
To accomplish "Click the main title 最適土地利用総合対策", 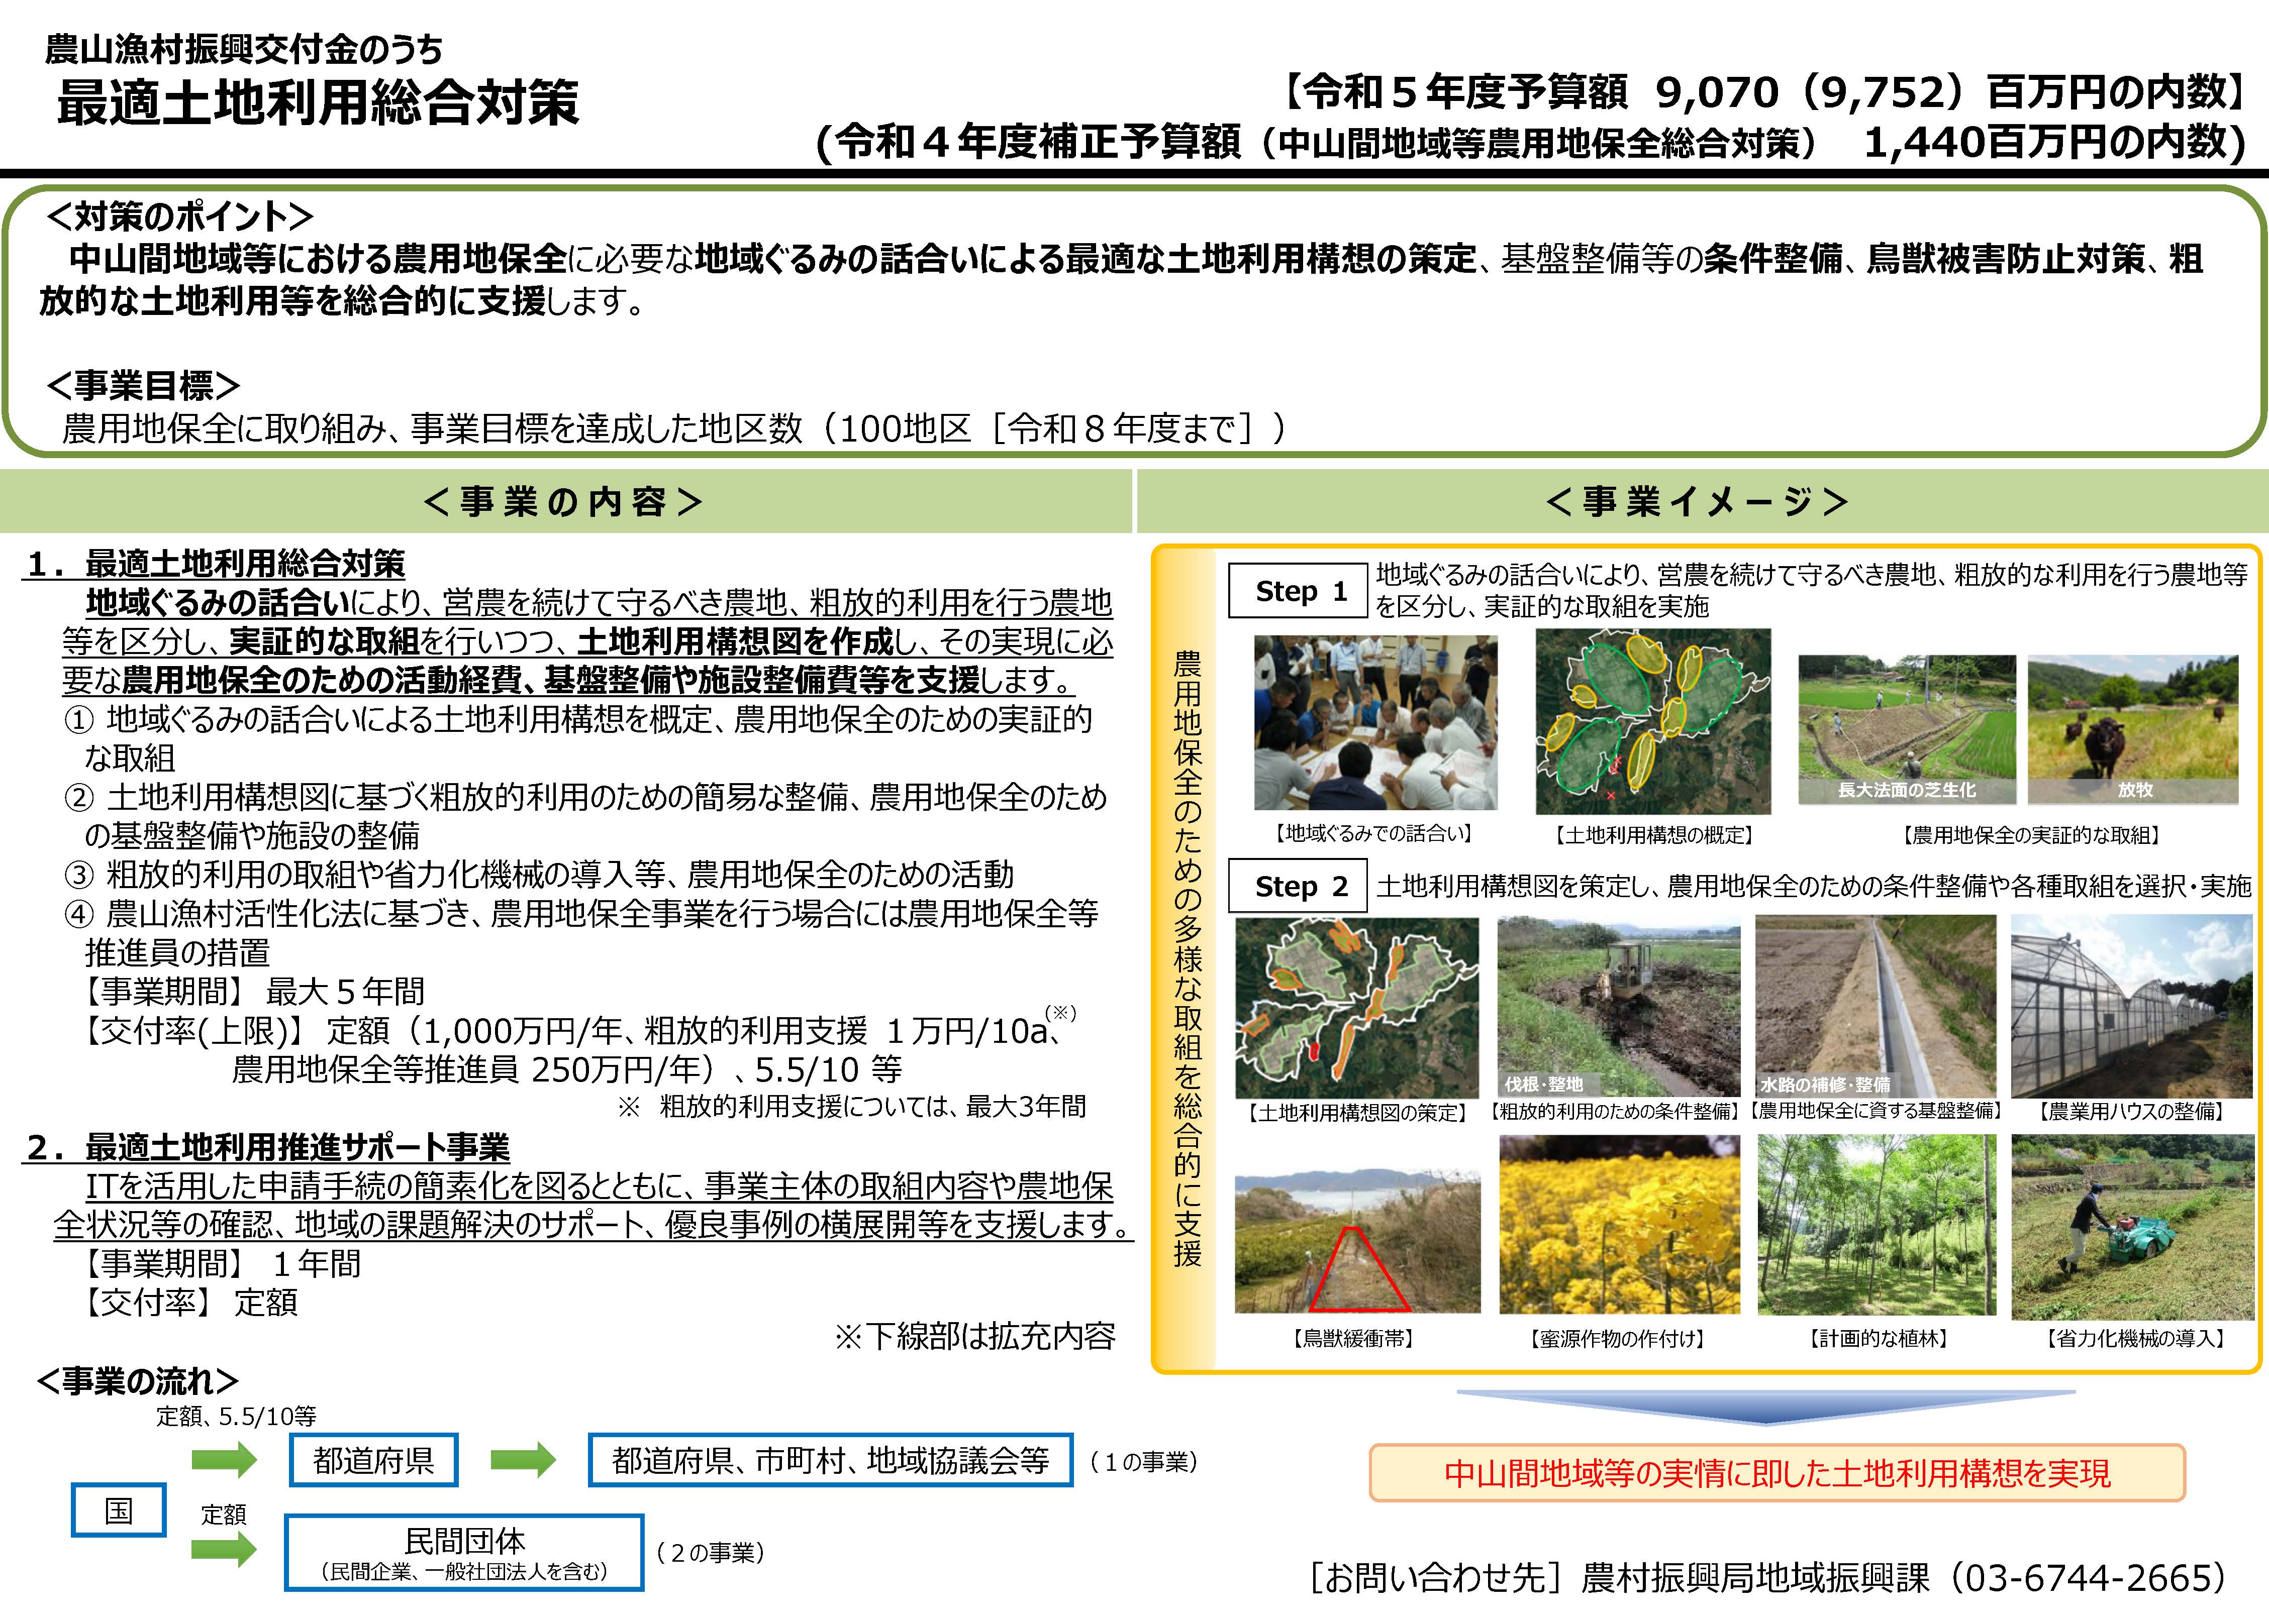I will tap(318, 102).
